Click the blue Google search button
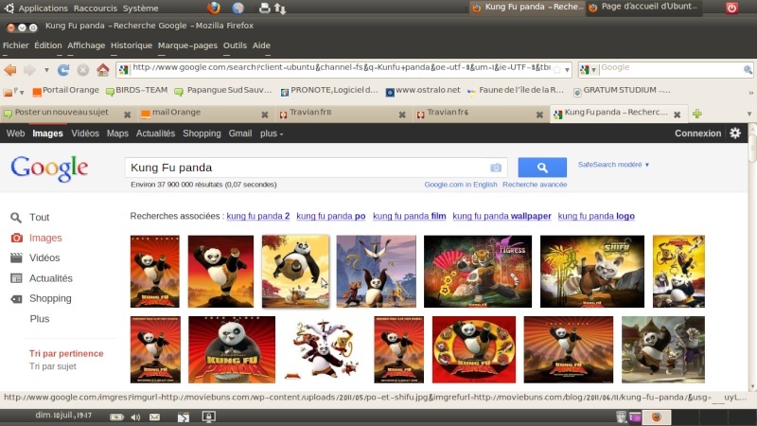 542,168
